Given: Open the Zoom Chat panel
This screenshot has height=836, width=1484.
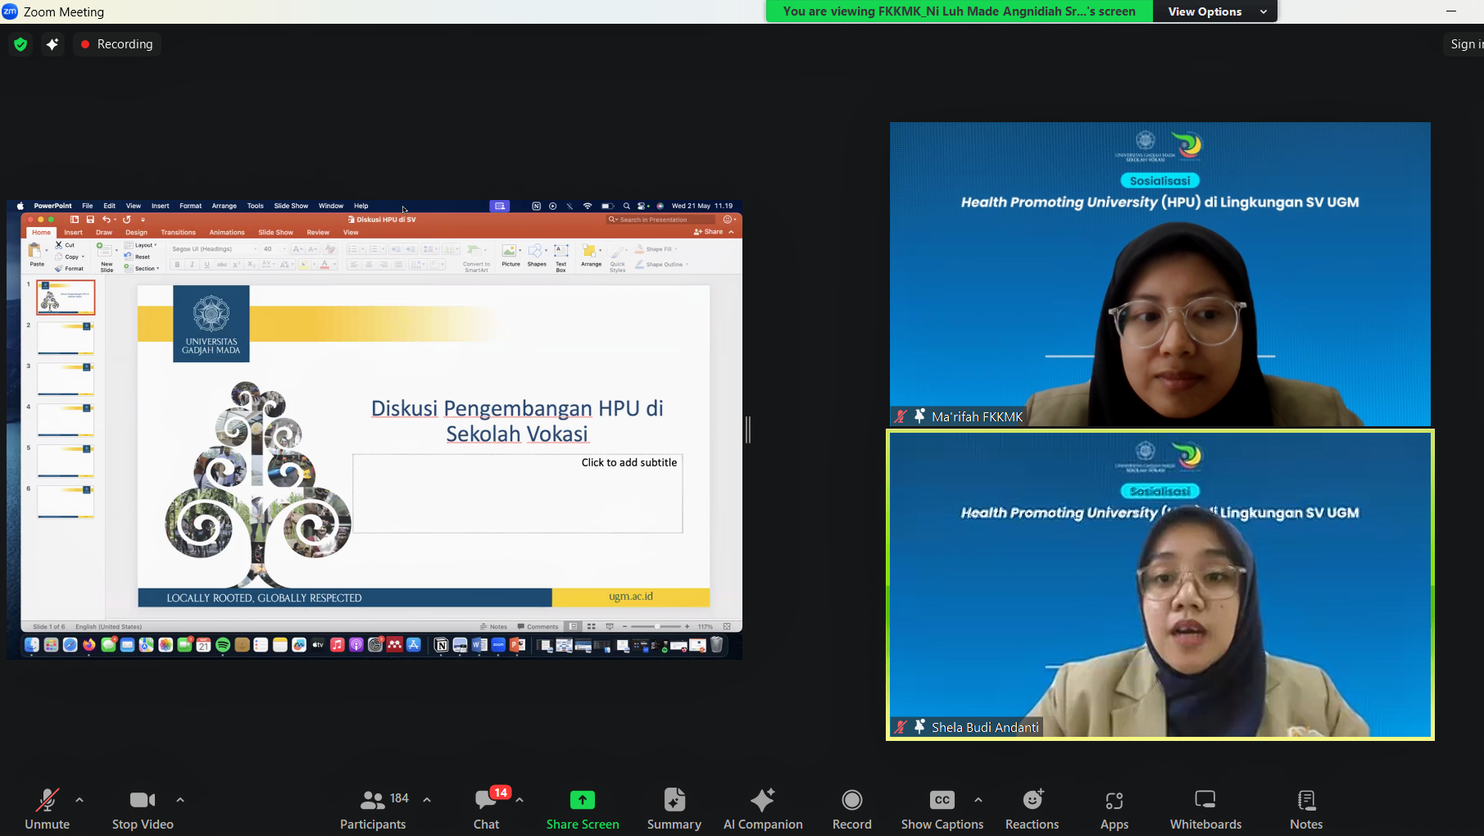Looking at the screenshot, I should 485,807.
